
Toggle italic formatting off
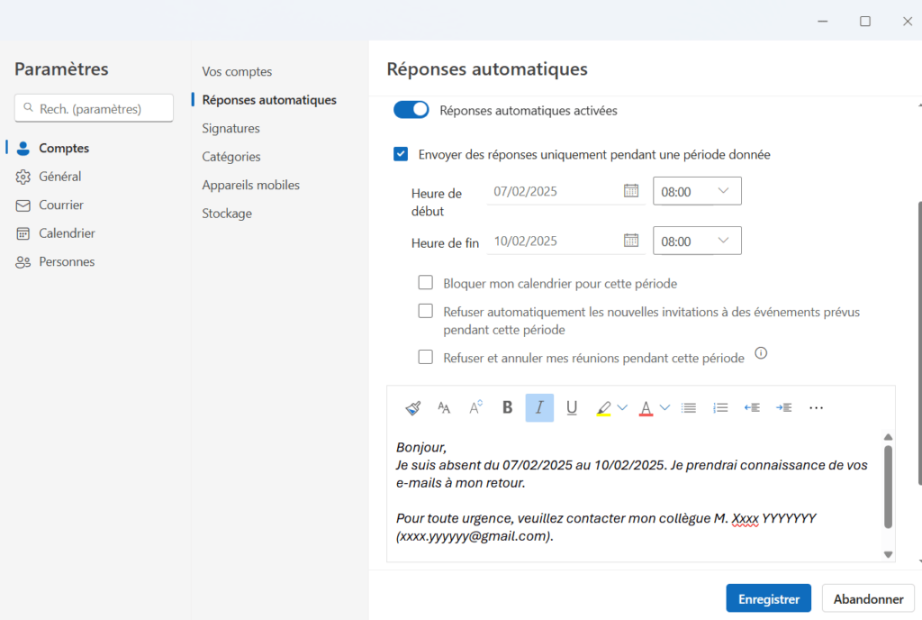pyautogui.click(x=539, y=407)
